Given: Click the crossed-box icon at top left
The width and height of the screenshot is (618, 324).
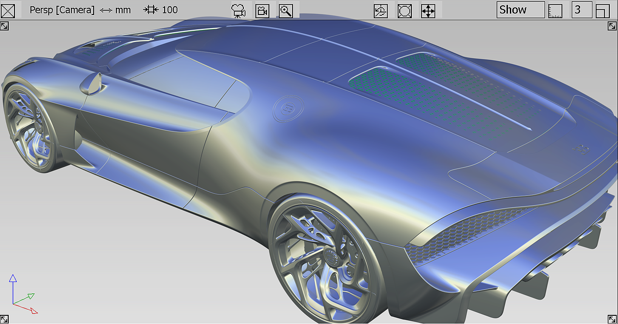Looking at the screenshot, I should (x=8, y=10).
